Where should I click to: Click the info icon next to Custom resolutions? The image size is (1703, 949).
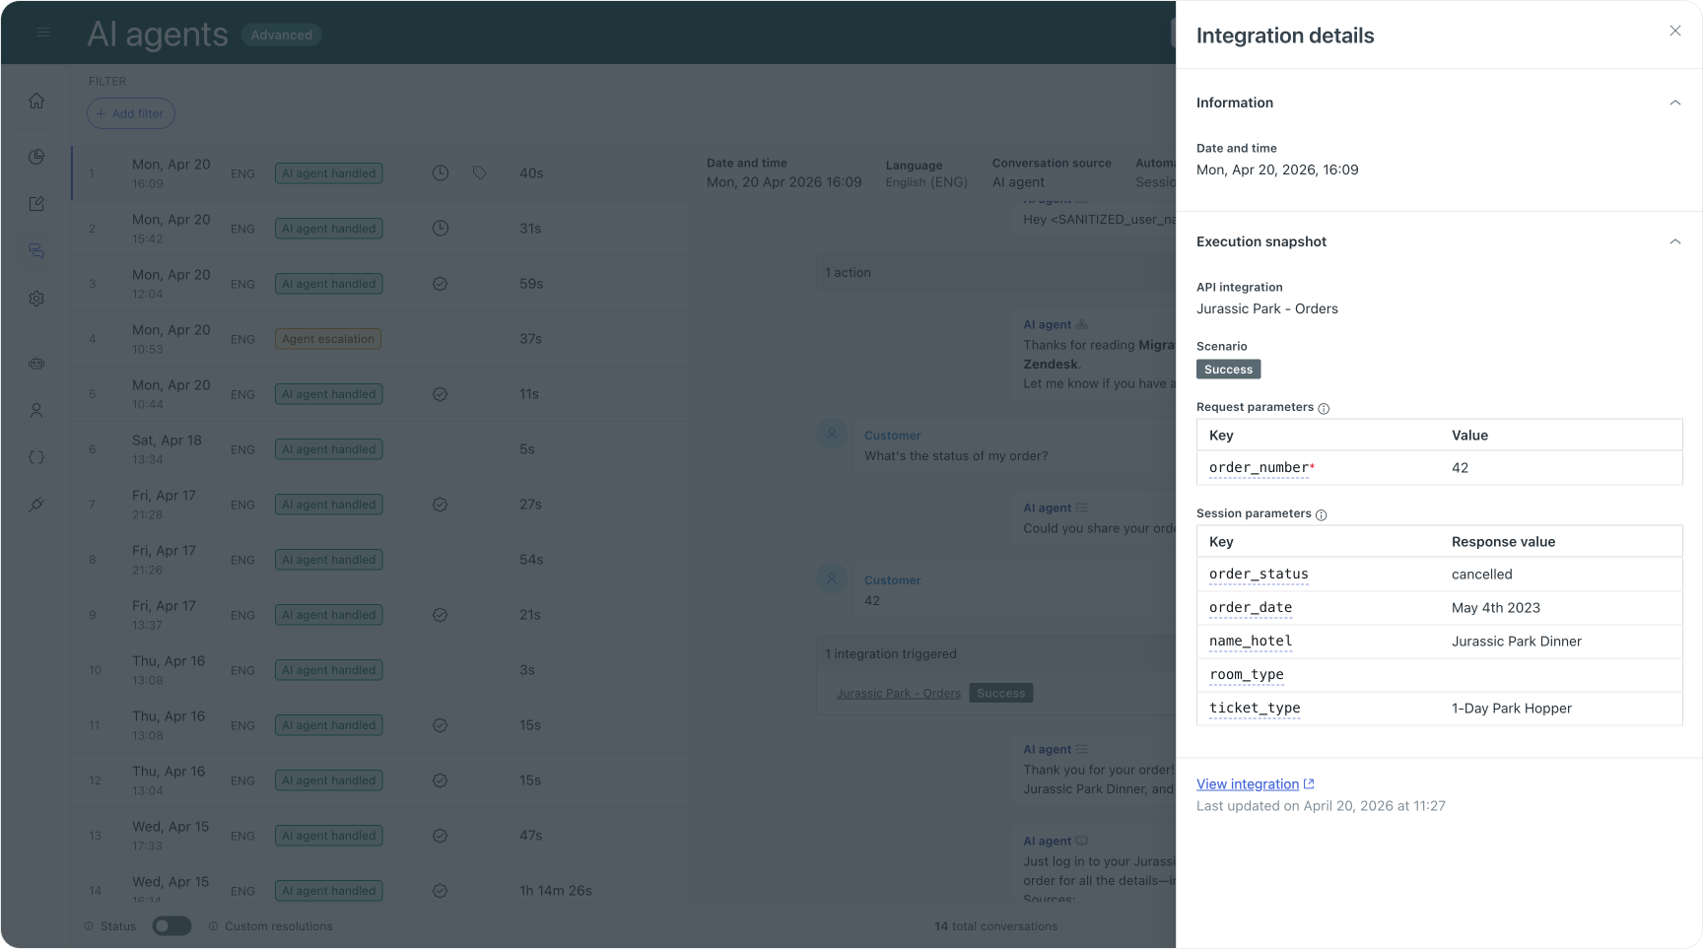pos(213,926)
